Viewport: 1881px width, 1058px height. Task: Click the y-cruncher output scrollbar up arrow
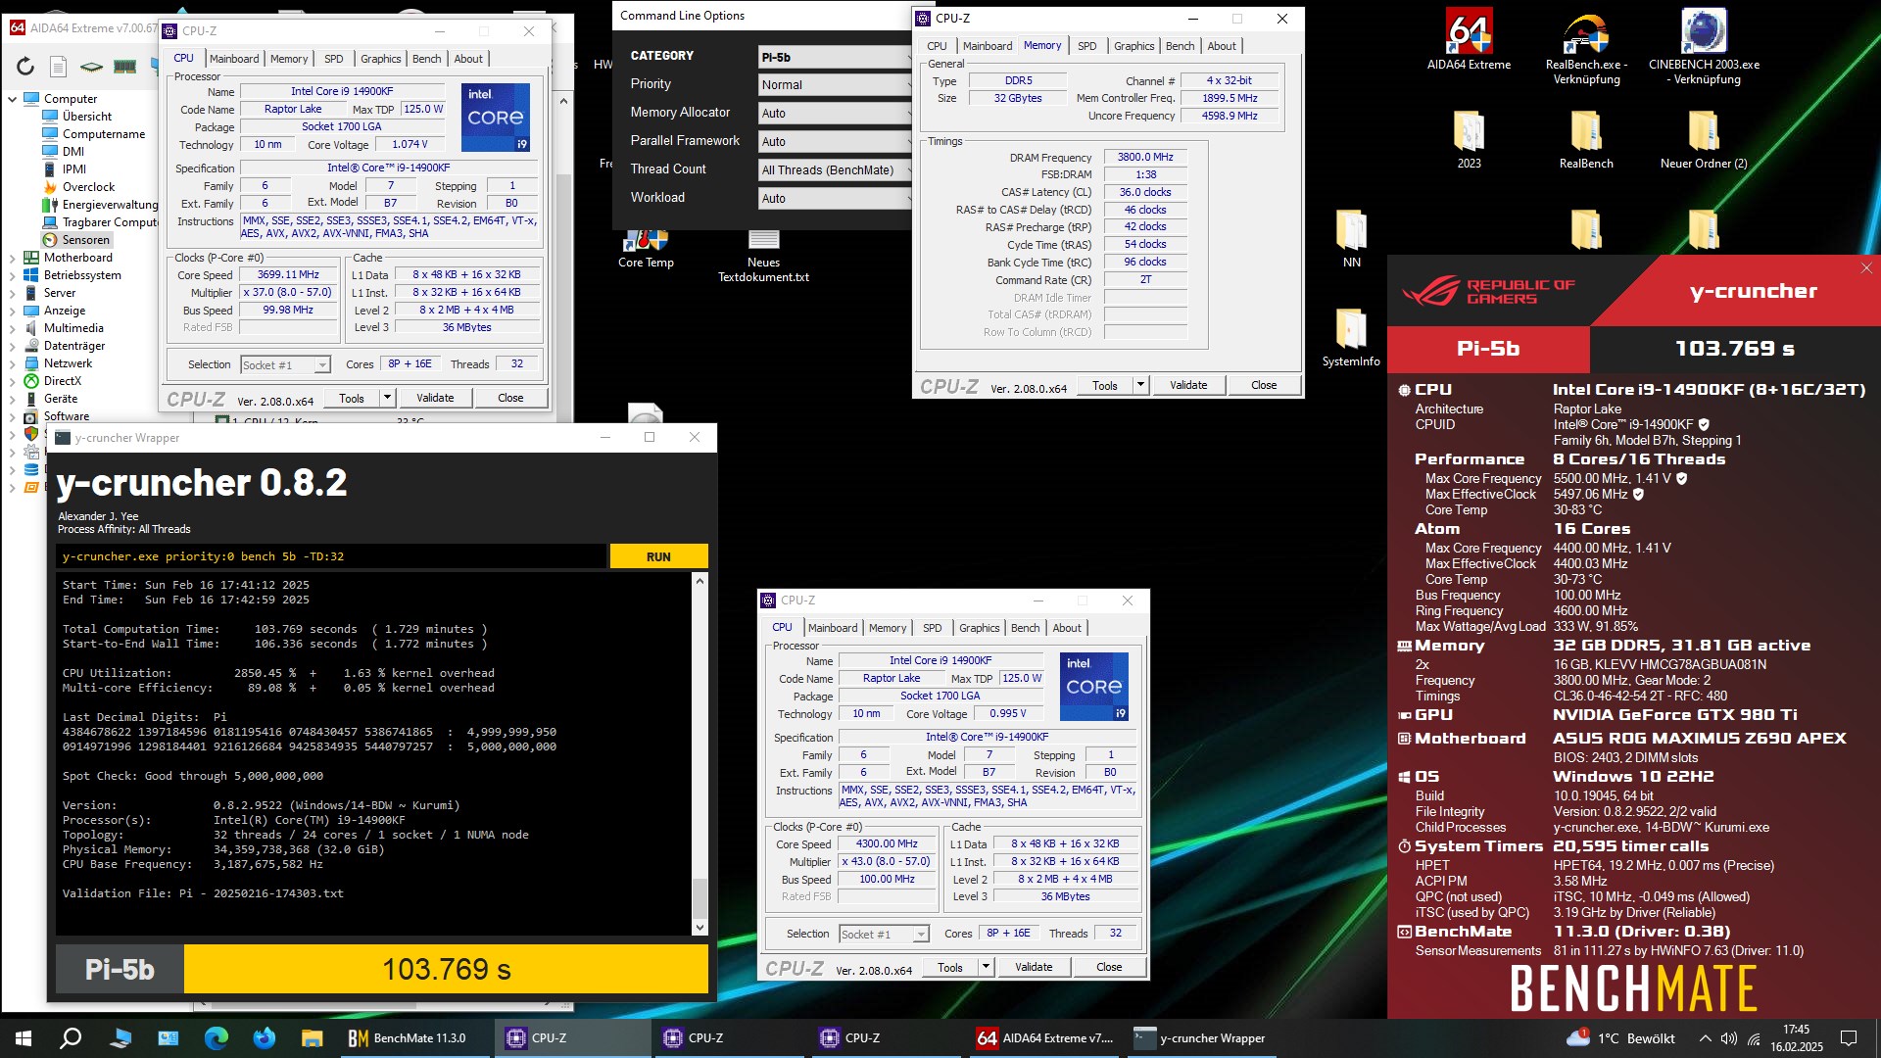(699, 581)
